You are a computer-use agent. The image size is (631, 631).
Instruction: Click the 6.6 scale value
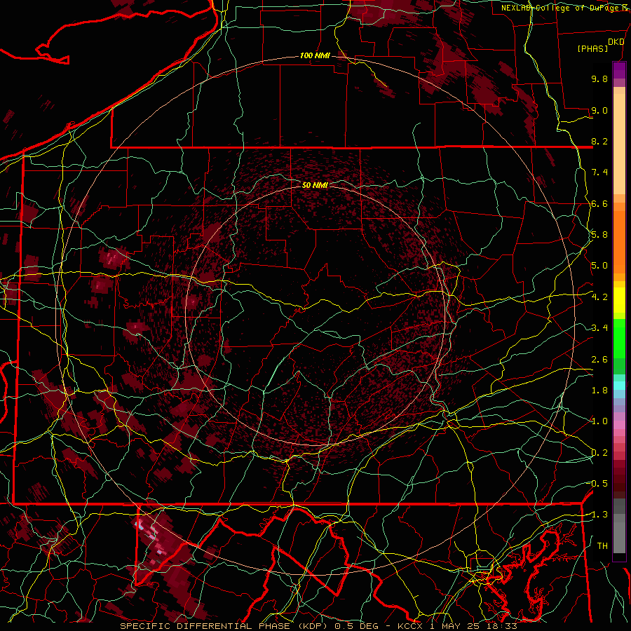point(599,203)
